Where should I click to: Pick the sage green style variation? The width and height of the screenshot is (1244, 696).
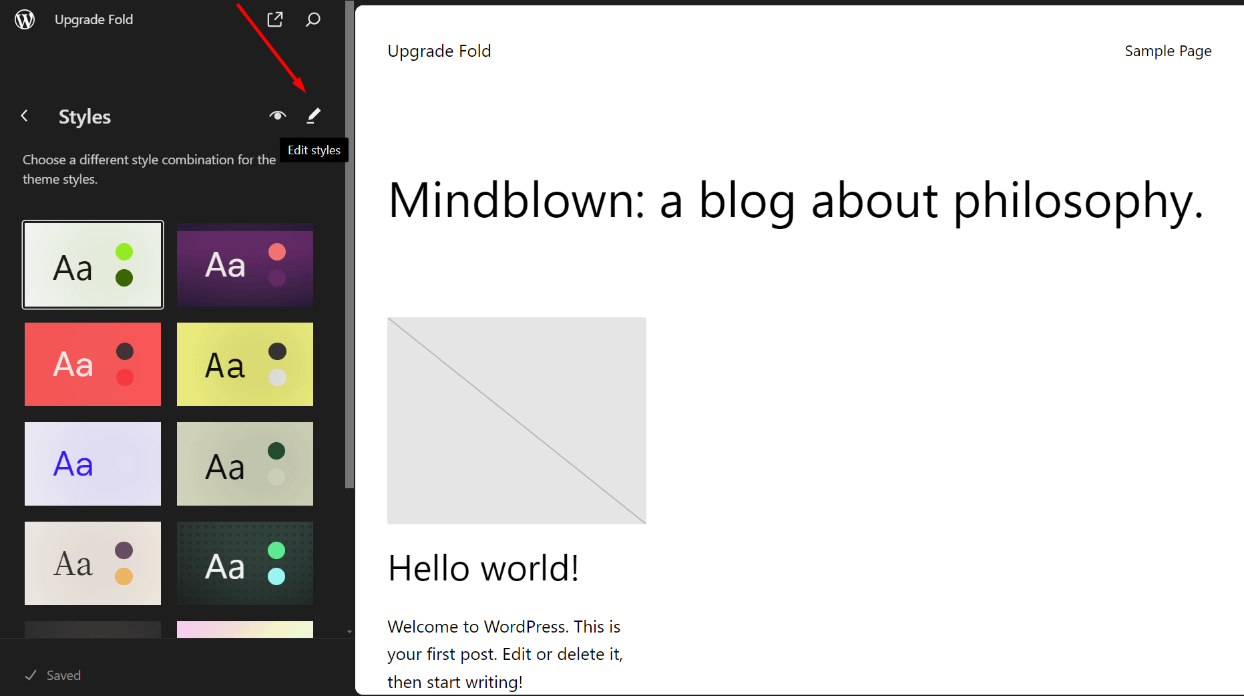245,464
